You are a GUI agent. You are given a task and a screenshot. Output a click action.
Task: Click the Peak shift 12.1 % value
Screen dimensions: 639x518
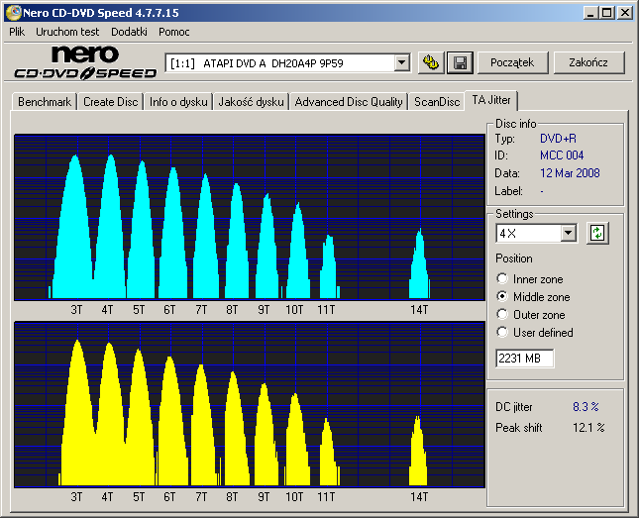(x=588, y=428)
